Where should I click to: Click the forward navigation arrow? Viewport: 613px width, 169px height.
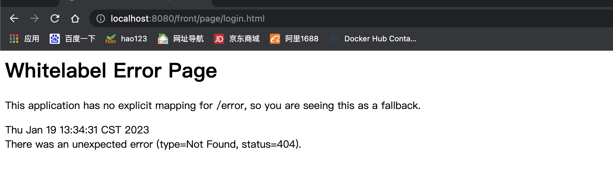[x=34, y=18]
